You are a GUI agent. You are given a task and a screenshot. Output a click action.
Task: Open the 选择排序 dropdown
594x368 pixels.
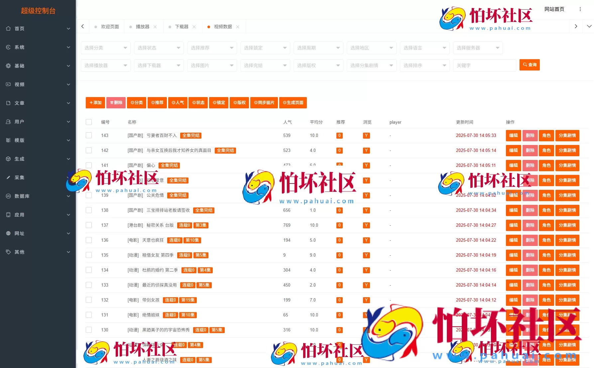click(x=424, y=65)
